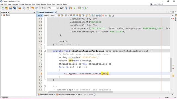Click the Save All toolbar icon

coord(15,8)
